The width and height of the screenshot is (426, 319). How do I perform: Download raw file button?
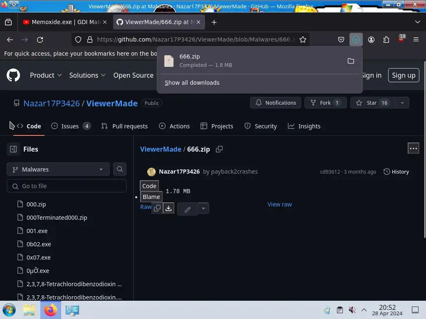click(x=168, y=209)
